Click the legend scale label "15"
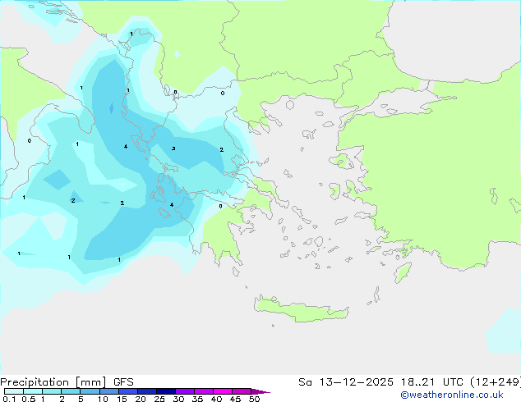The width and height of the screenshot is (521, 402). pyautogui.click(x=122, y=399)
